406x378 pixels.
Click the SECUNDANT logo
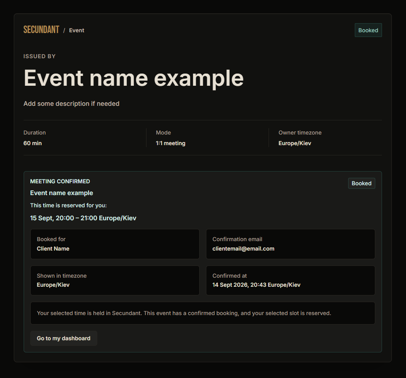coord(41,30)
